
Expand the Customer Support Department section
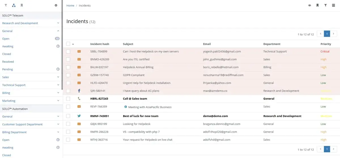(x=58, y=124)
